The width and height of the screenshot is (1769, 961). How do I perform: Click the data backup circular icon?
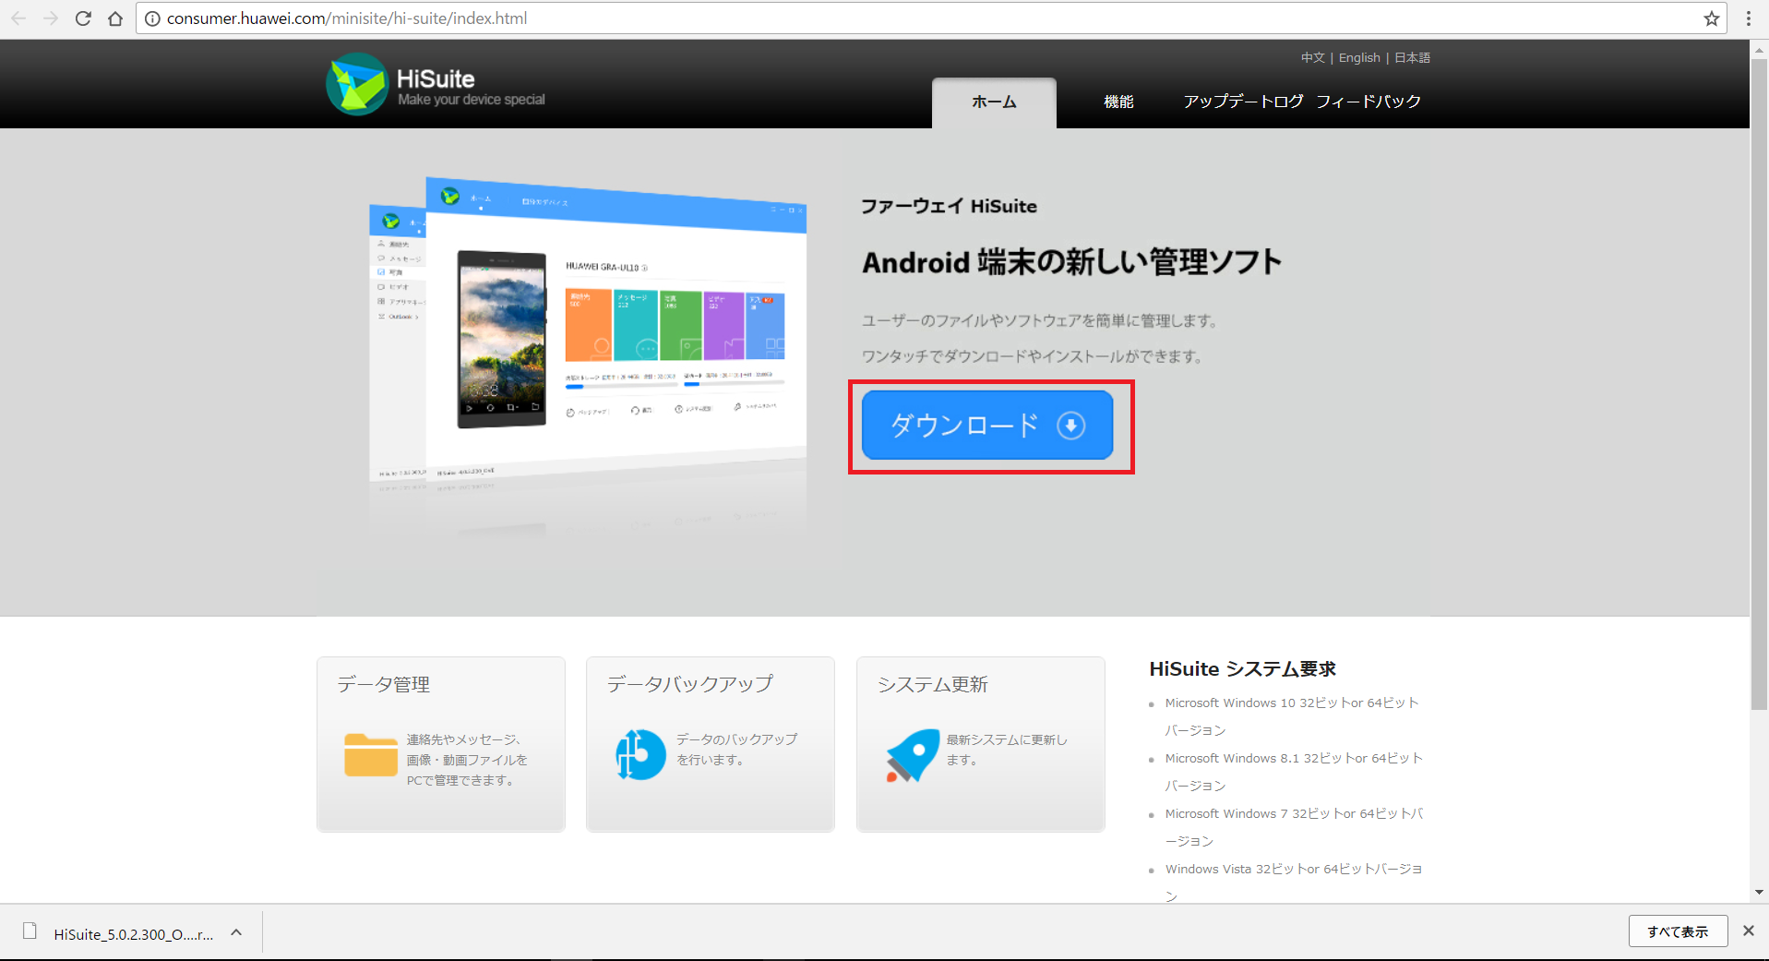(x=640, y=754)
